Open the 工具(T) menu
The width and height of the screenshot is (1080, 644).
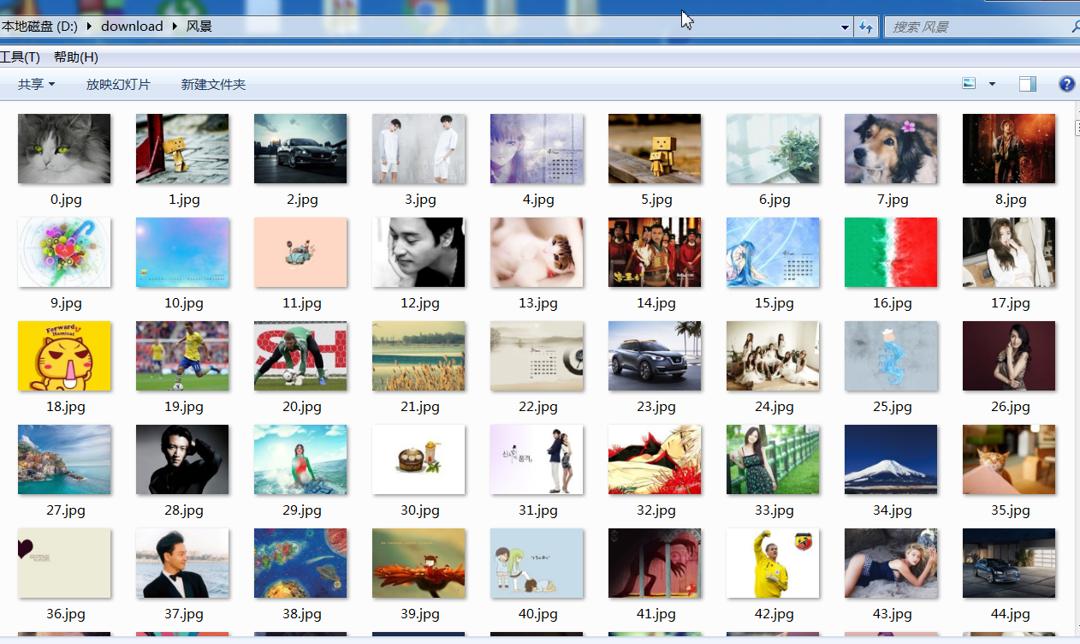point(20,57)
